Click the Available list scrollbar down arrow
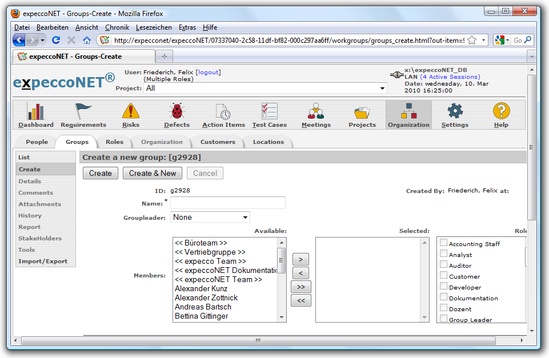Screen dimensions: 549x358 (282, 317)
